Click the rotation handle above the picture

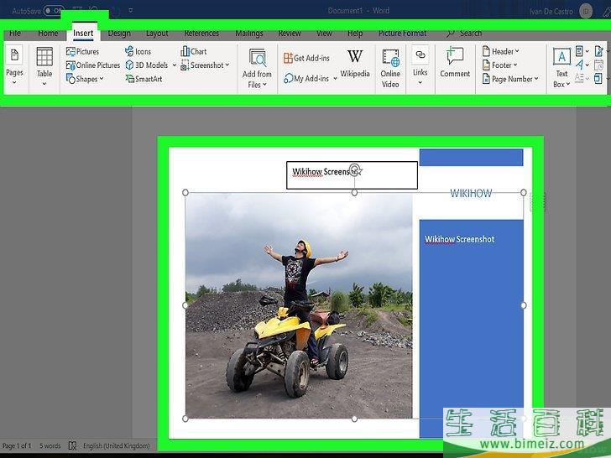[354, 170]
